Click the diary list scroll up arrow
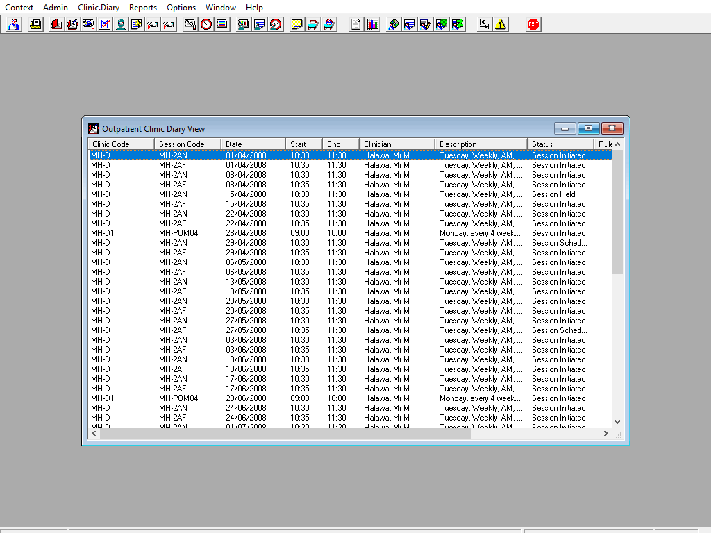The width and height of the screenshot is (711, 533). click(x=617, y=144)
